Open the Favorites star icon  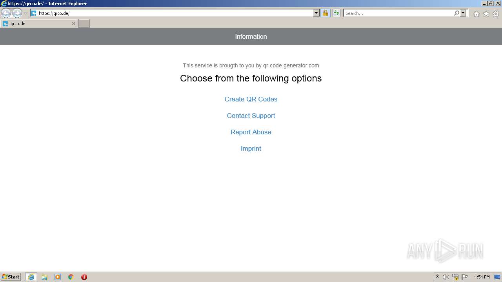pos(486,14)
